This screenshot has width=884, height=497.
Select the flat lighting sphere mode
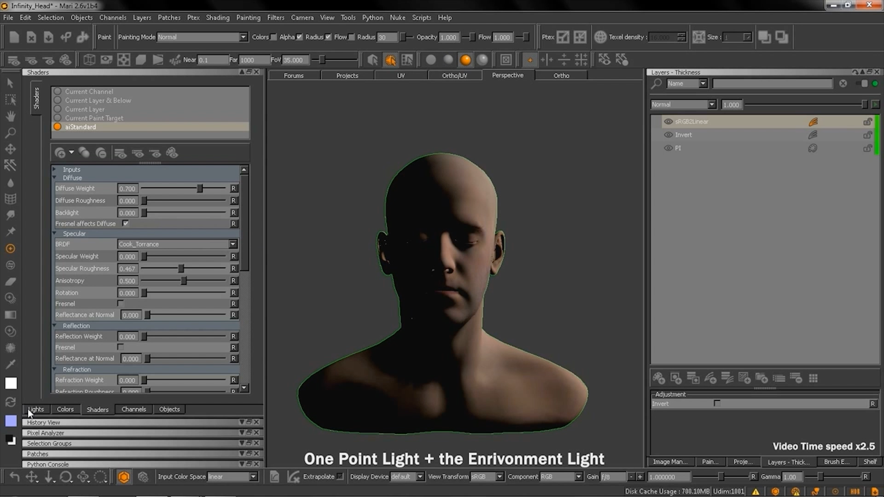pyautogui.click(x=430, y=59)
